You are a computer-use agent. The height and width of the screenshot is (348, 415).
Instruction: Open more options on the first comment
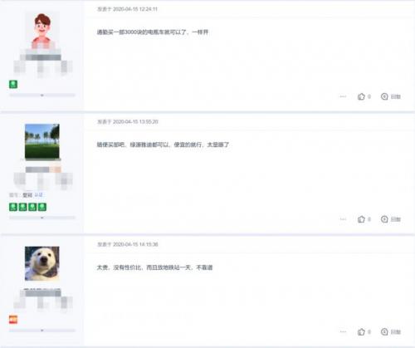(x=343, y=96)
